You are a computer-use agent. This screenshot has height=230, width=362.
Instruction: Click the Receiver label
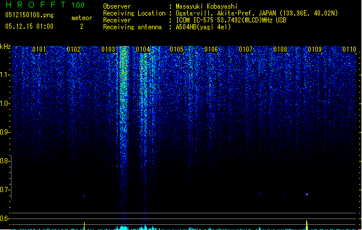tap(117, 20)
